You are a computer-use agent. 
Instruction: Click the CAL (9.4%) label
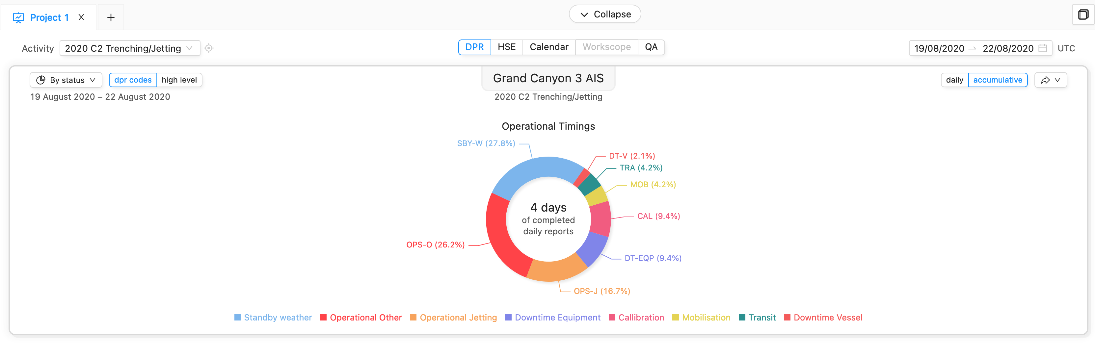tap(658, 216)
